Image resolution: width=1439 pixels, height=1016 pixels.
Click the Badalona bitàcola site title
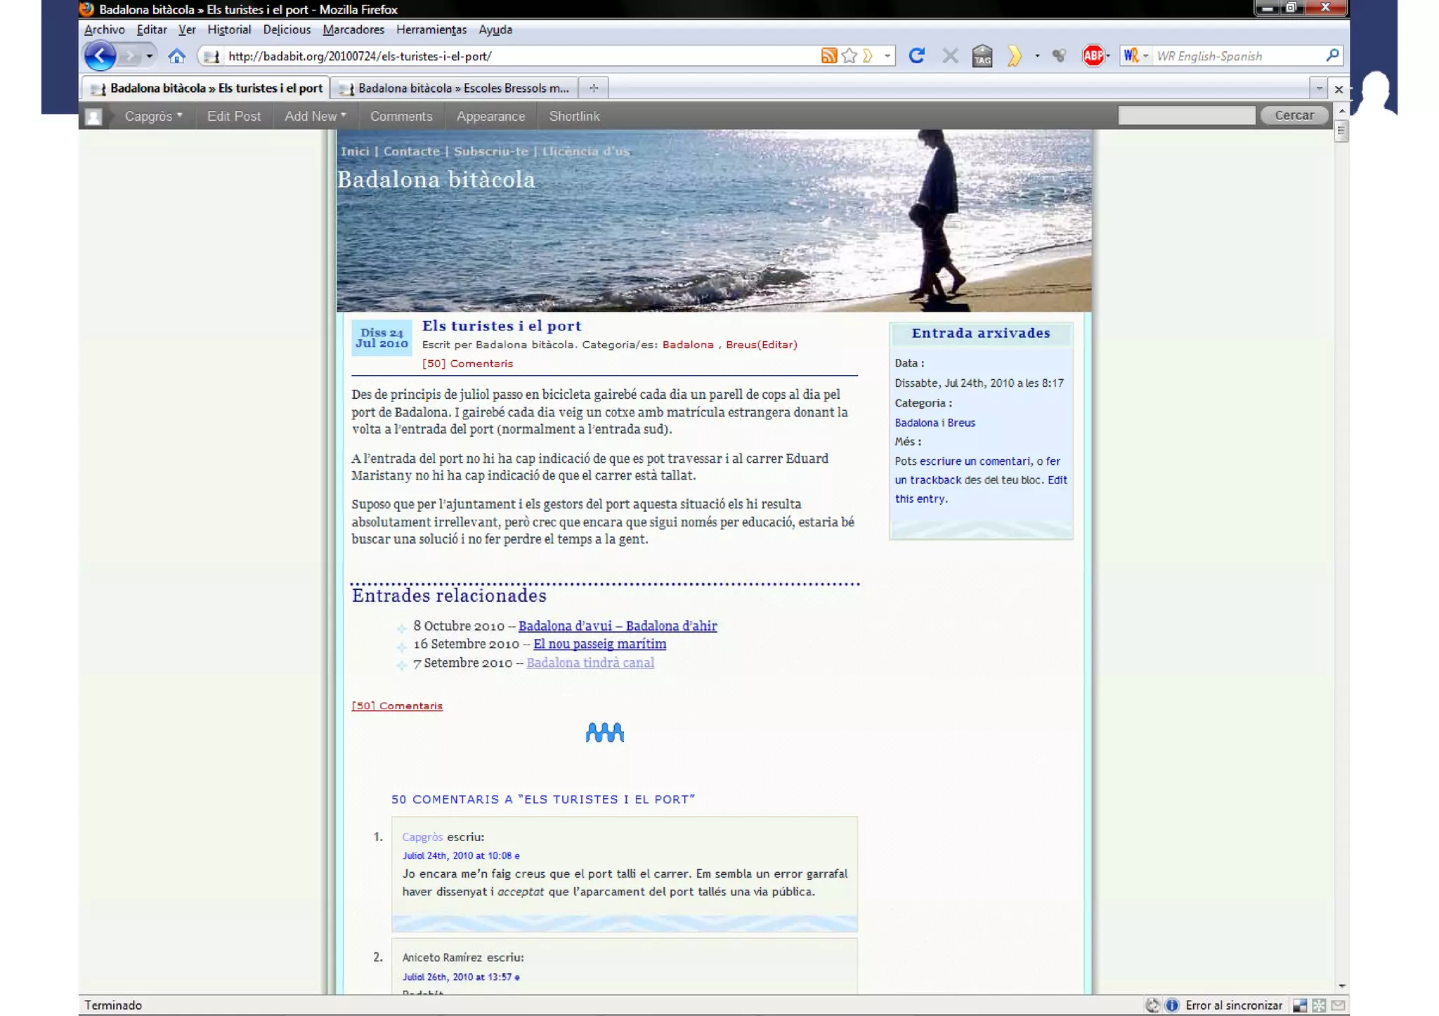[436, 180]
